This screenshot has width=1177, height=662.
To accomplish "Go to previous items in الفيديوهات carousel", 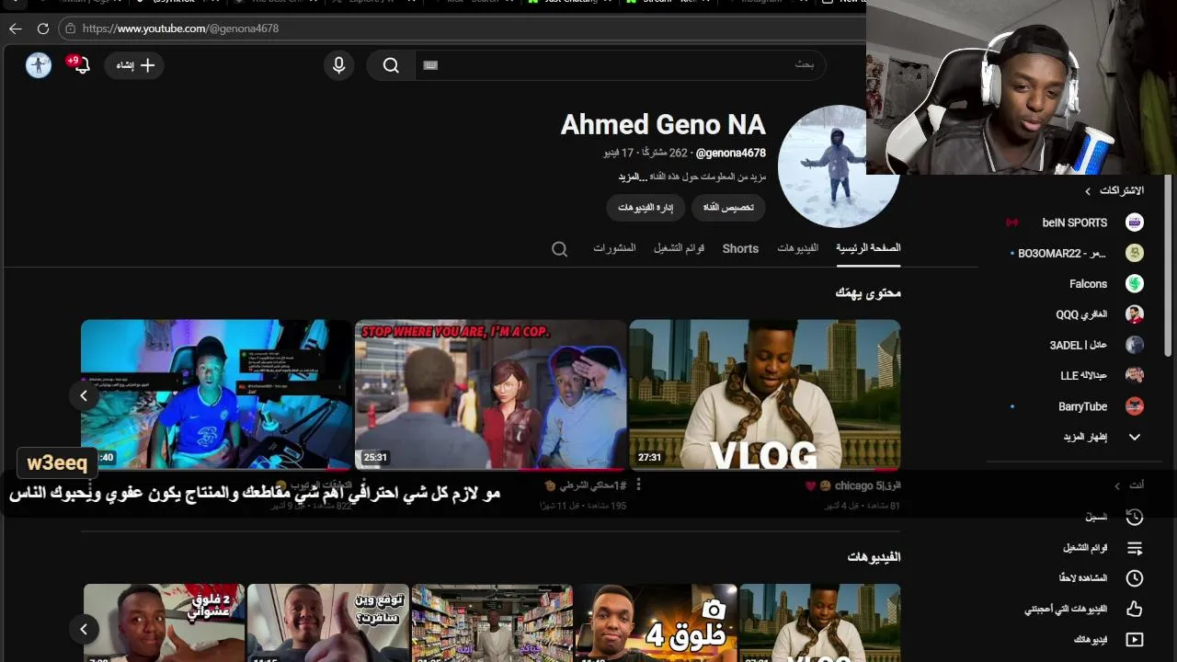I will click(x=84, y=630).
